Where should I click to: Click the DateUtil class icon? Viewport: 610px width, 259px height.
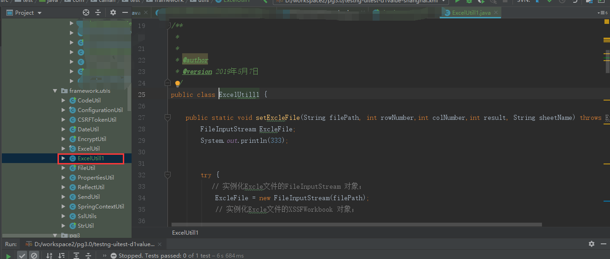tap(72, 129)
